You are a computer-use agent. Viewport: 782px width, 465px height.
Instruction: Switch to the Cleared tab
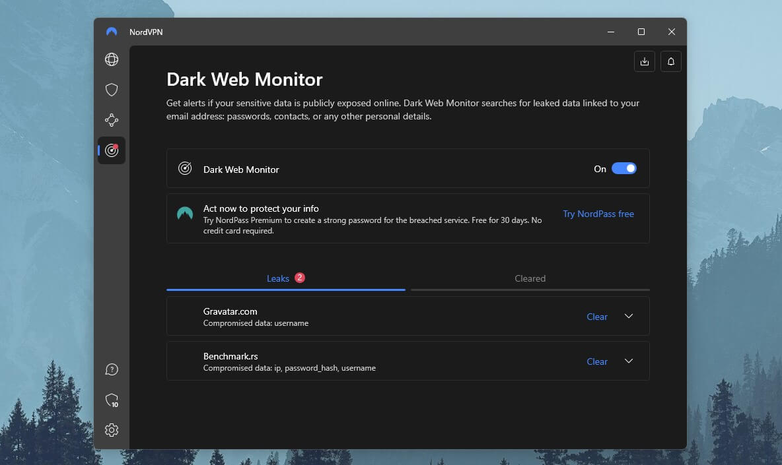point(530,279)
